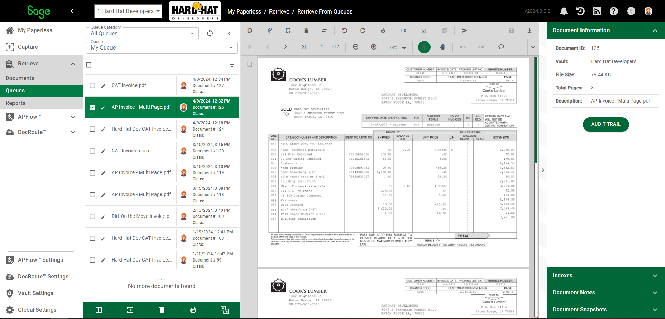Open the notifications bell
665x319 pixels.
coord(564,11)
